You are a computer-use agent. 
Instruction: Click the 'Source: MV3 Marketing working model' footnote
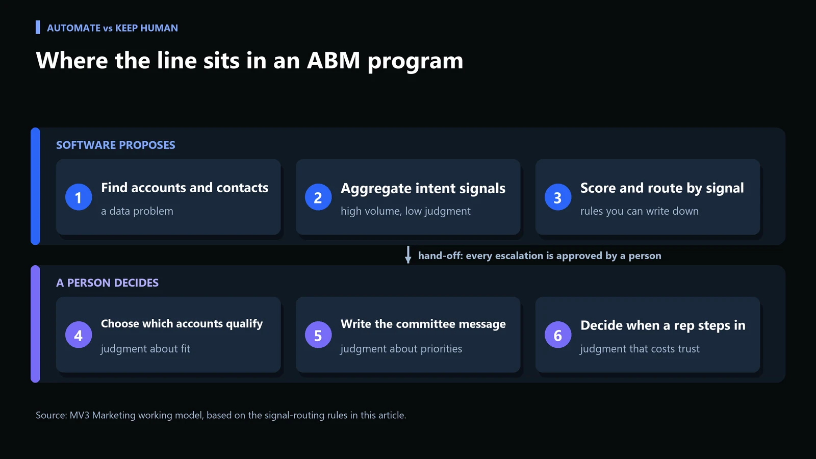point(221,415)
